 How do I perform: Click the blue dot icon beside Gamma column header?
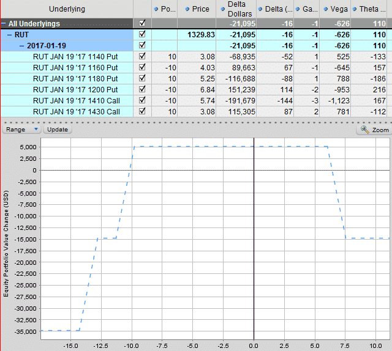pyautogui.click(x=298, y=9)
